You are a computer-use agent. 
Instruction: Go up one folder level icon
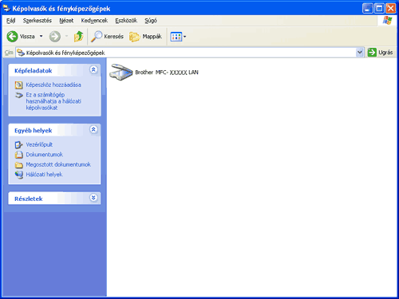pos(78,37)
